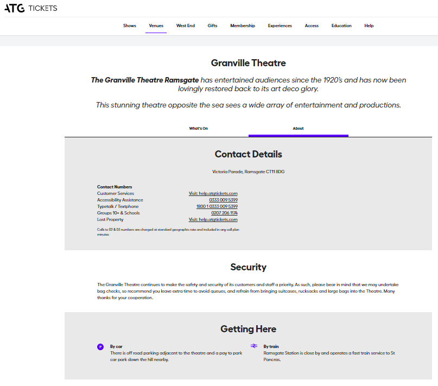The width and height of the screenshot is (438, 386).
Task: Choose Membership in the top navigation
Action: 243,26
